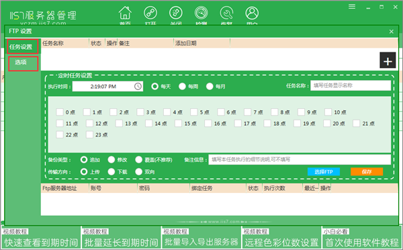
Task: Focus the 任务名称 input field
Action: pos(351,85)
